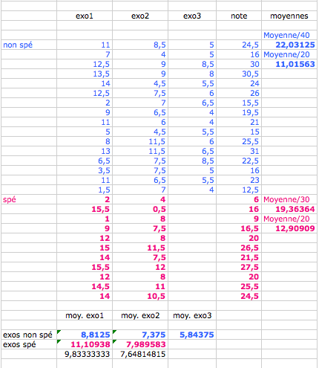Screen dimensions: 319x368
Task: Click the exo3 header cell
Action: pyautogui.click(x=192, y=16)
